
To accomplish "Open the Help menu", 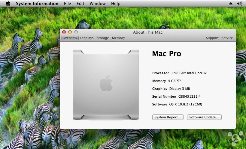I will coord(116,3).
